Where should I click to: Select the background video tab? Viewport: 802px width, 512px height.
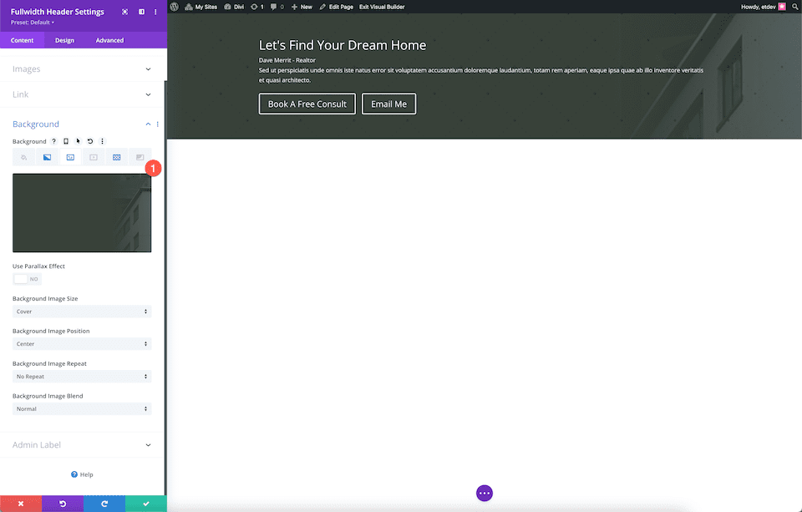pyautogui.click(x=94, y=158)
